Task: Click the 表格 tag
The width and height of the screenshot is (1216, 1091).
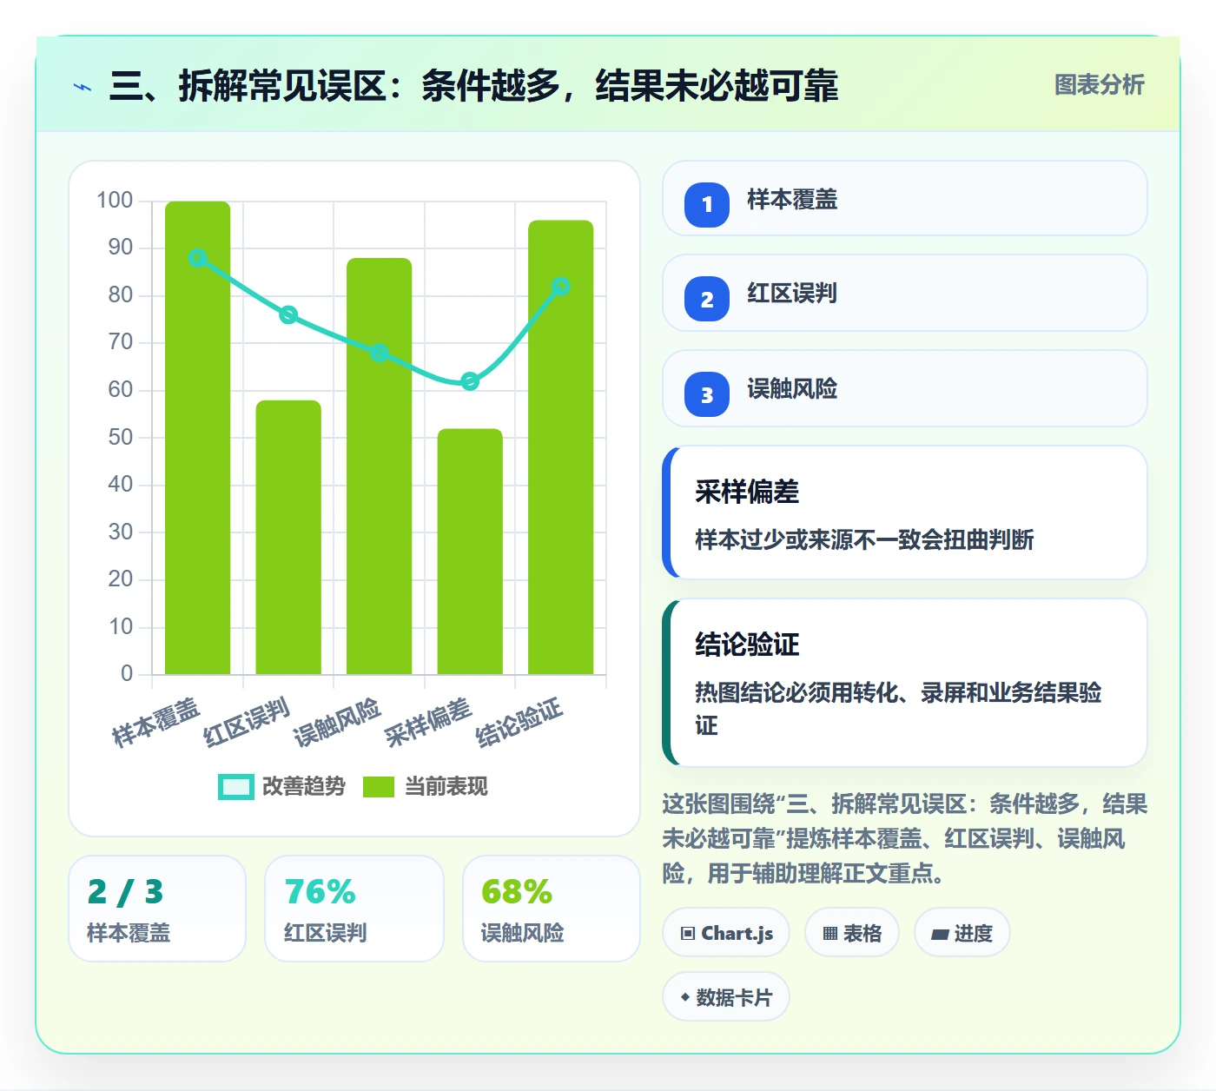Action: point(851,933)
